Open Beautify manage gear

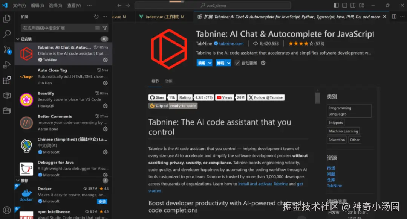point(105,106)
